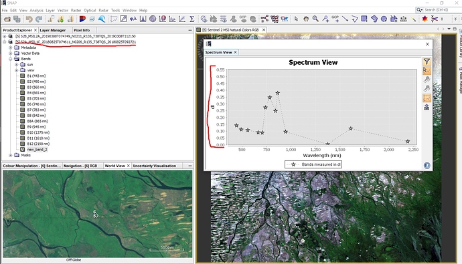Select the Draw Ellipse tool
The width and height of the screenshot is (462, 264).
(x=384, y=19)
